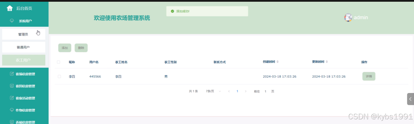Open the 作物信息管理 menu
414x124 pixels.
tap(24, 110)
